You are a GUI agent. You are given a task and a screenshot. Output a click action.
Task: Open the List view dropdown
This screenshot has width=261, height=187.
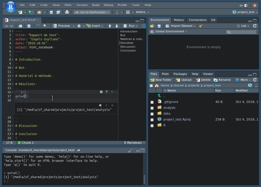coord(243,26)
